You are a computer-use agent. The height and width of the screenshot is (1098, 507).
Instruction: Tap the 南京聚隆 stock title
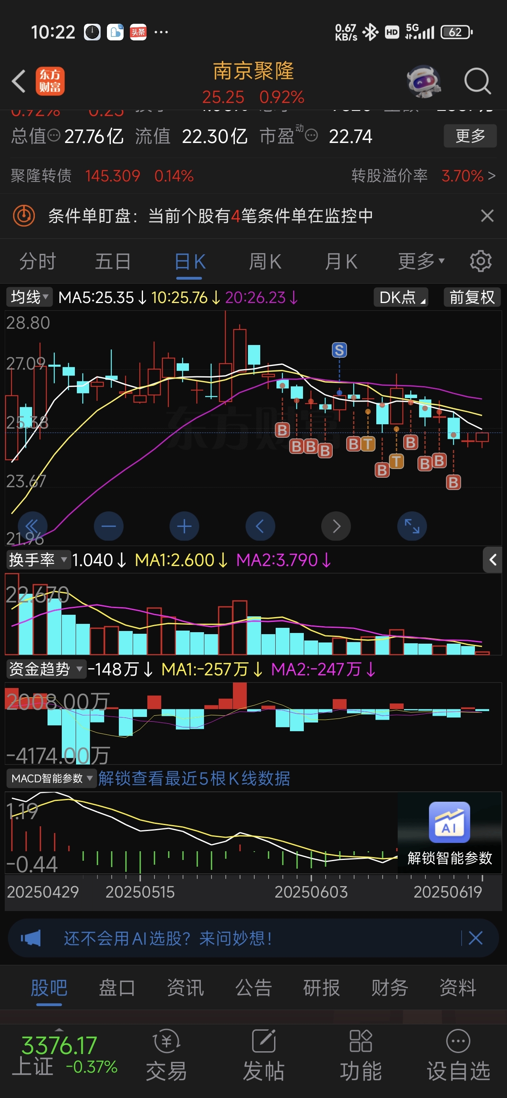pos(253,71)
